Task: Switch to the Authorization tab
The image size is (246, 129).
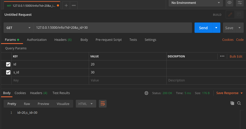Action: 37,40
